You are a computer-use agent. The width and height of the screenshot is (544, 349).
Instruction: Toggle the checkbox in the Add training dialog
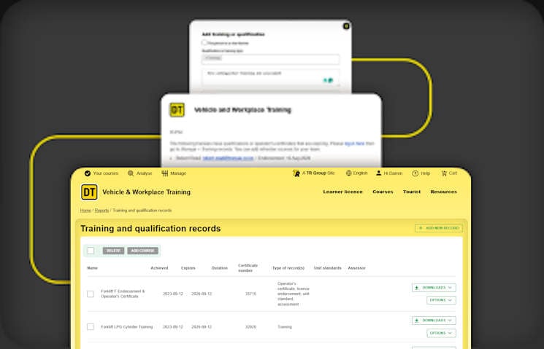[x=204, y=42]
